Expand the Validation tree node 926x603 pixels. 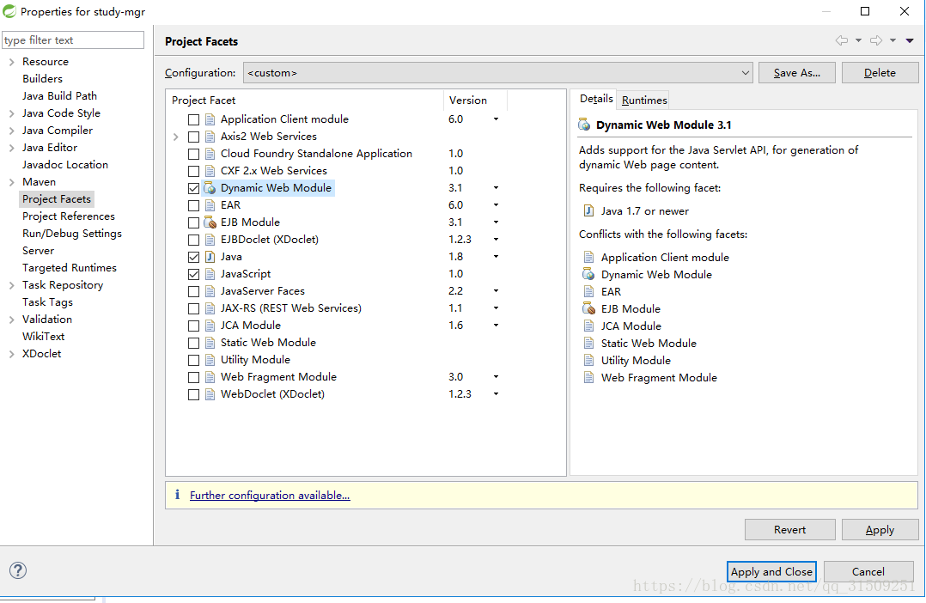click(x=11, y=320)
